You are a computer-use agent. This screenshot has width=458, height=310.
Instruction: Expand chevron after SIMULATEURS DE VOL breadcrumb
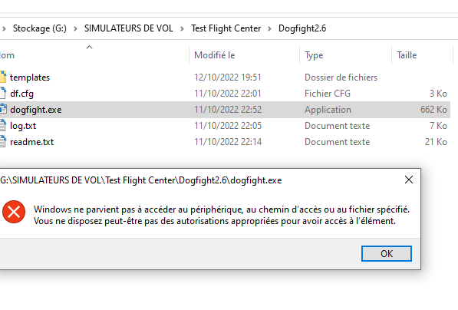(182, 28)
